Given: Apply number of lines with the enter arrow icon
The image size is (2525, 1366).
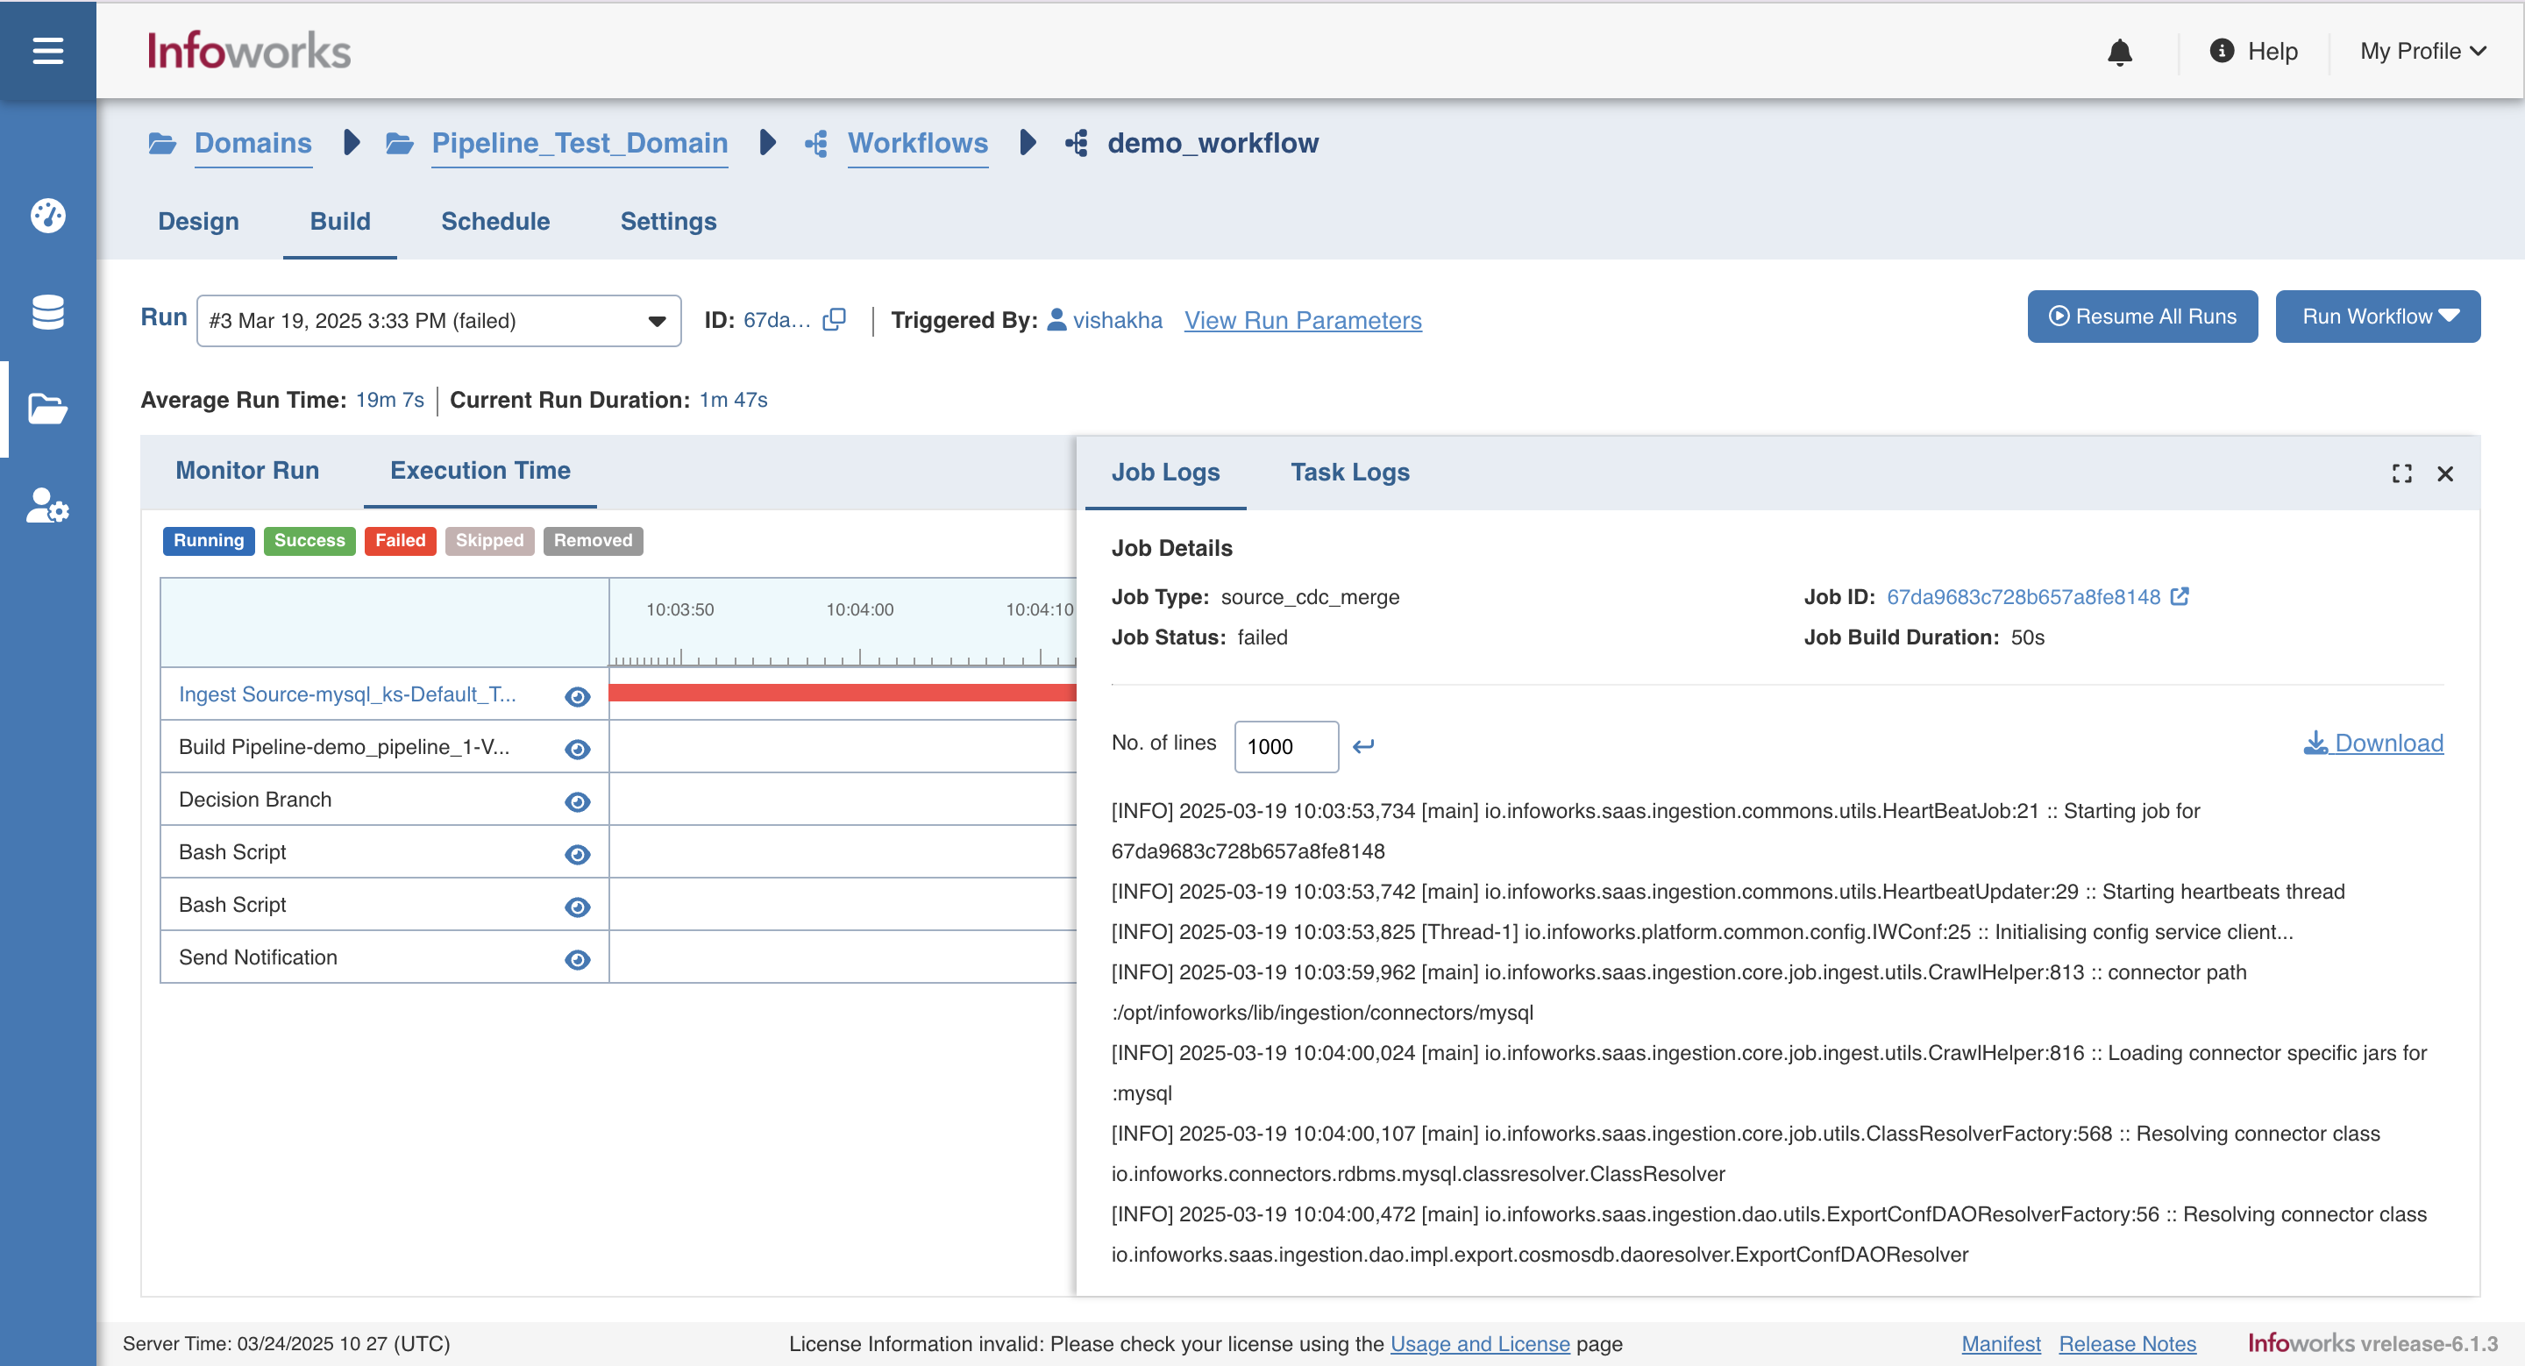Looking at the screenshot, I should point(1363,746).
